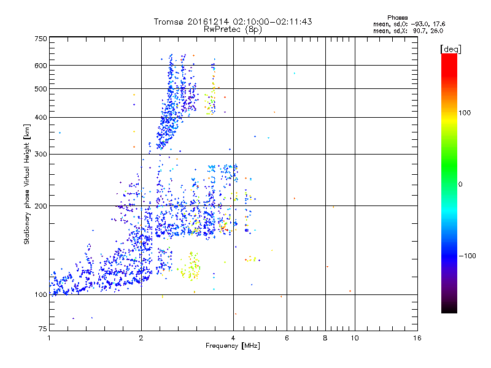Click the plot title 'Tromsø 20161214 02:10:00-02:11:43'
Viewport: 491px width, 368px height.
pos(233,21)
